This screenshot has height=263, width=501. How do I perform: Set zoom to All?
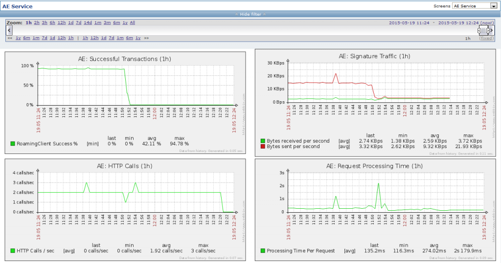coord(132,22)
